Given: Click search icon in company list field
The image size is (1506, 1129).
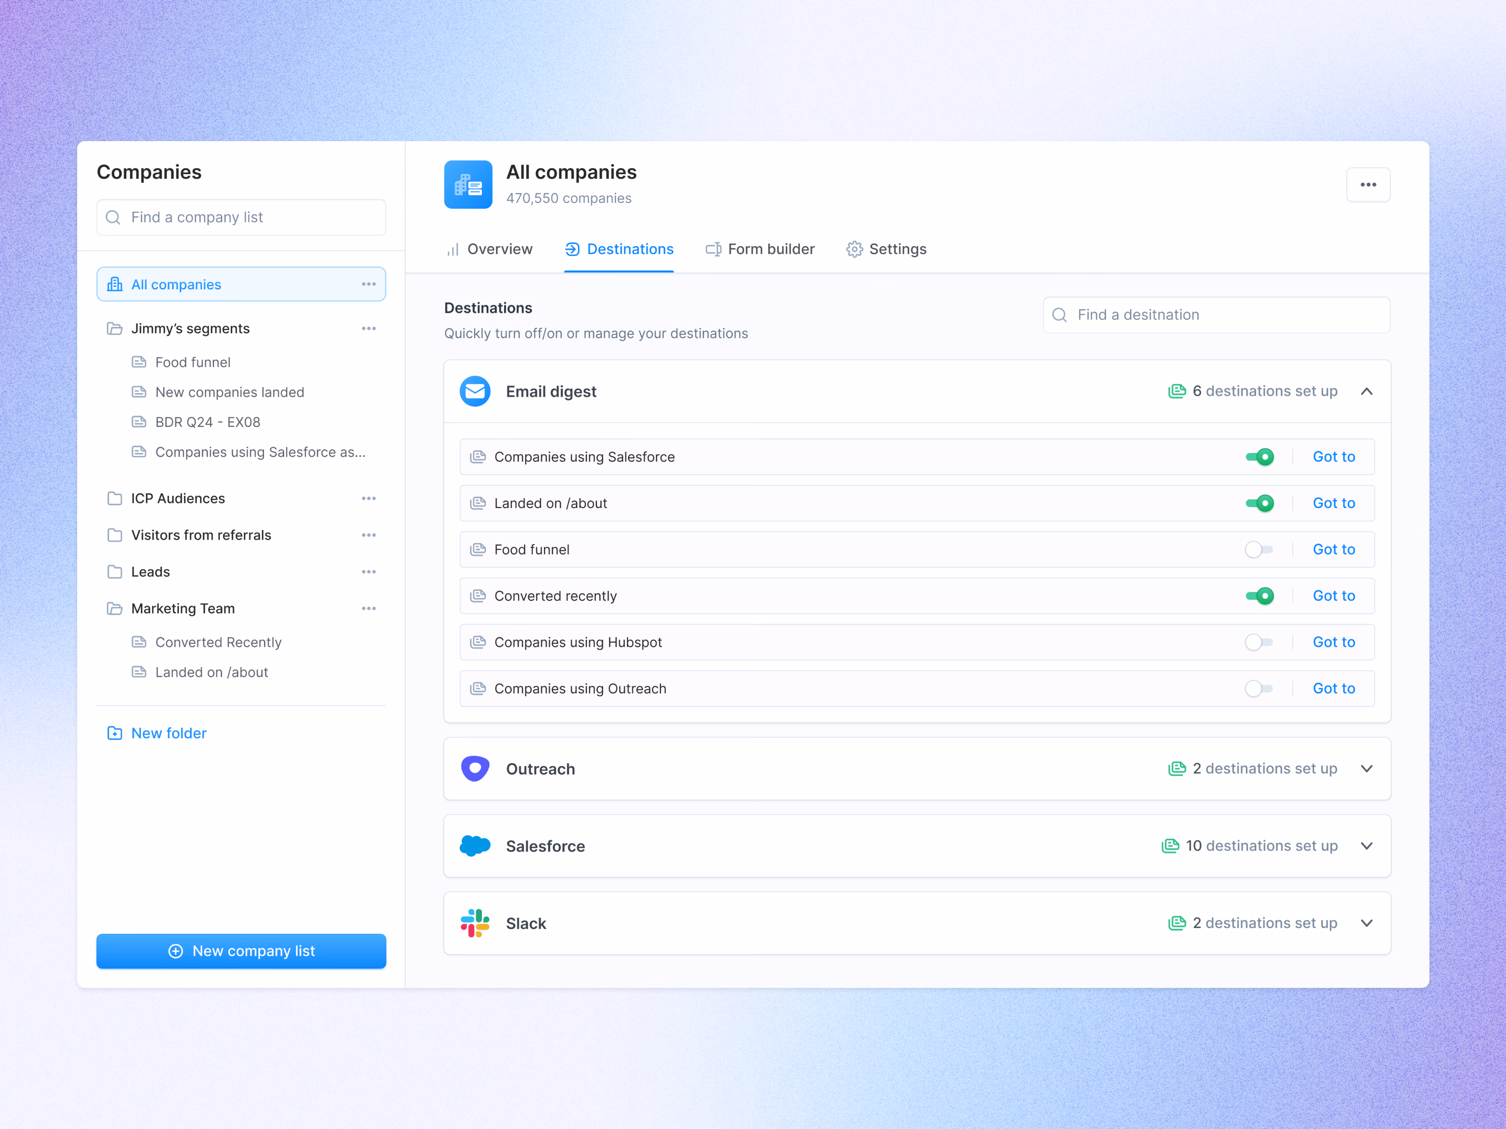Looking at the screenshot, I should (114, 217).
